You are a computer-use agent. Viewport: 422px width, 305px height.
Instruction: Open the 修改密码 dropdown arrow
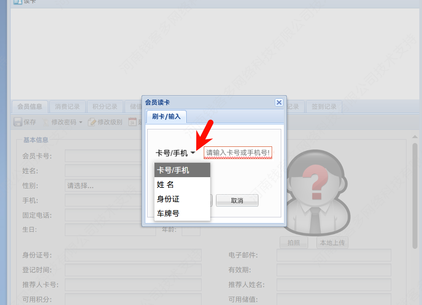81,123
